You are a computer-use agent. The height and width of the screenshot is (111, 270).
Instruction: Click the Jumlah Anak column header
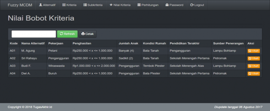129,44
